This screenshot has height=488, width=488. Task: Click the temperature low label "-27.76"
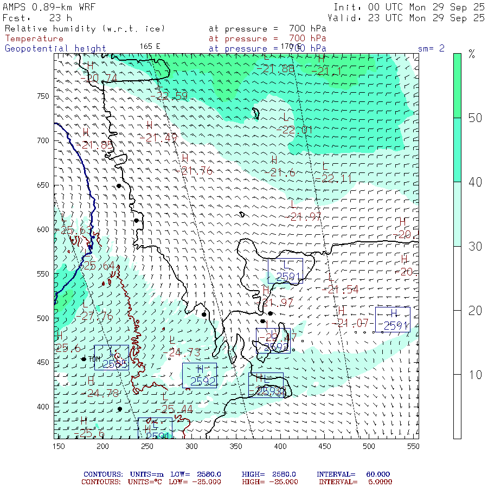tap(95, 317)
